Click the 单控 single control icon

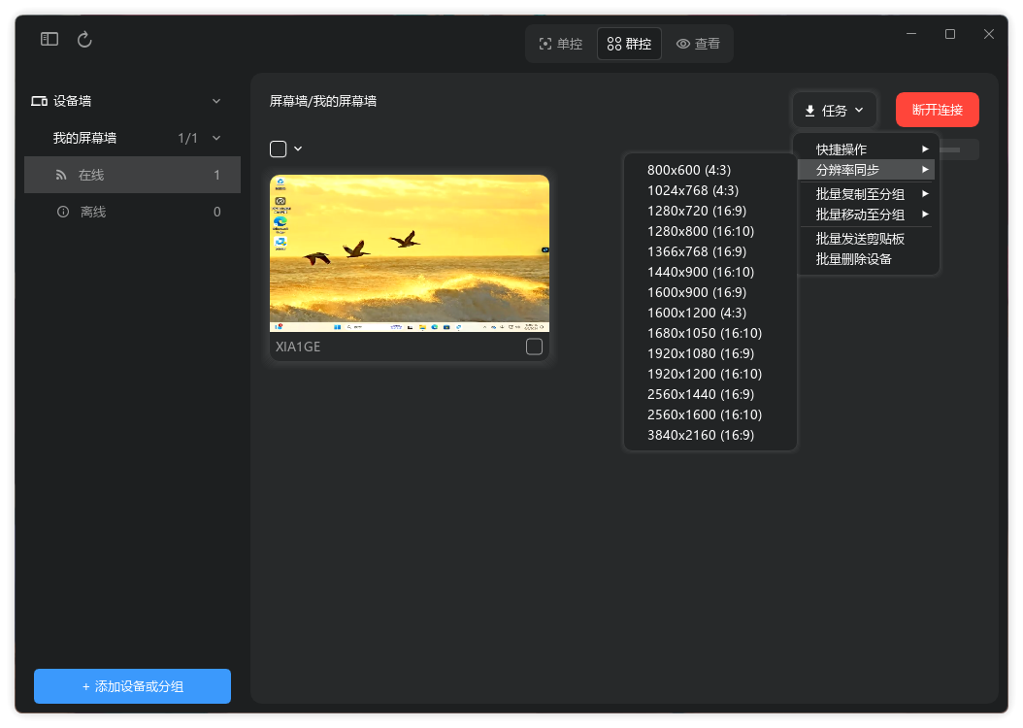[545, 44]
